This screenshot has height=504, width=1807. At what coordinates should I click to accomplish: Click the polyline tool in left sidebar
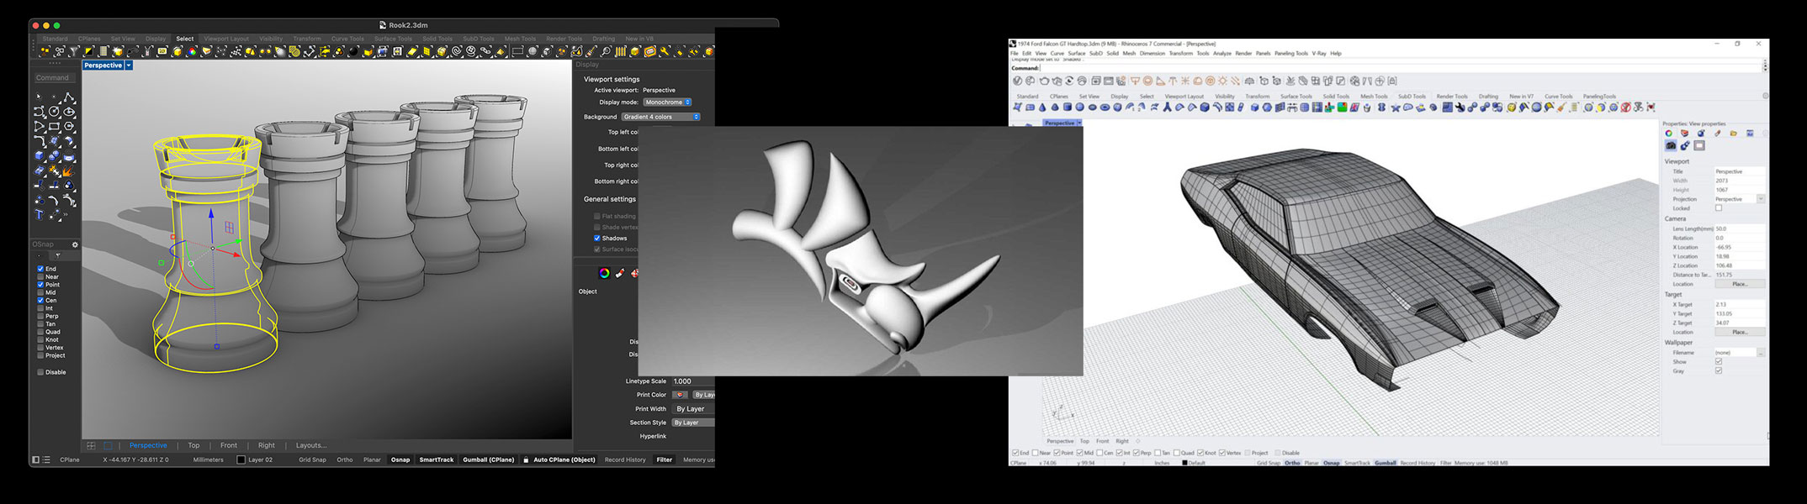coord(69,97)
